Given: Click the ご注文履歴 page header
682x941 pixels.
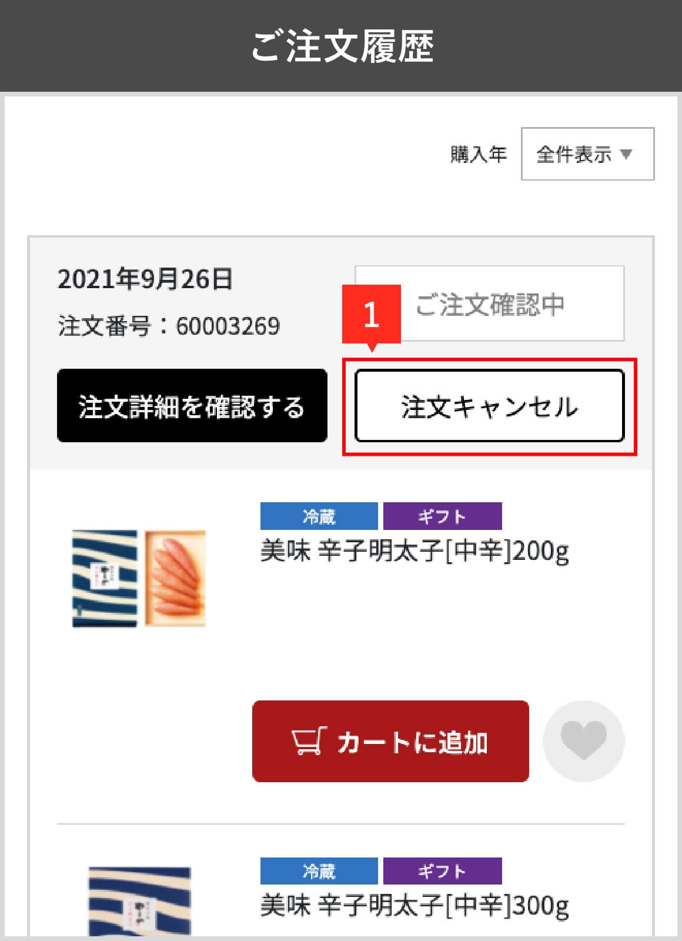Looking at the screenshot, I should (341, 46).
